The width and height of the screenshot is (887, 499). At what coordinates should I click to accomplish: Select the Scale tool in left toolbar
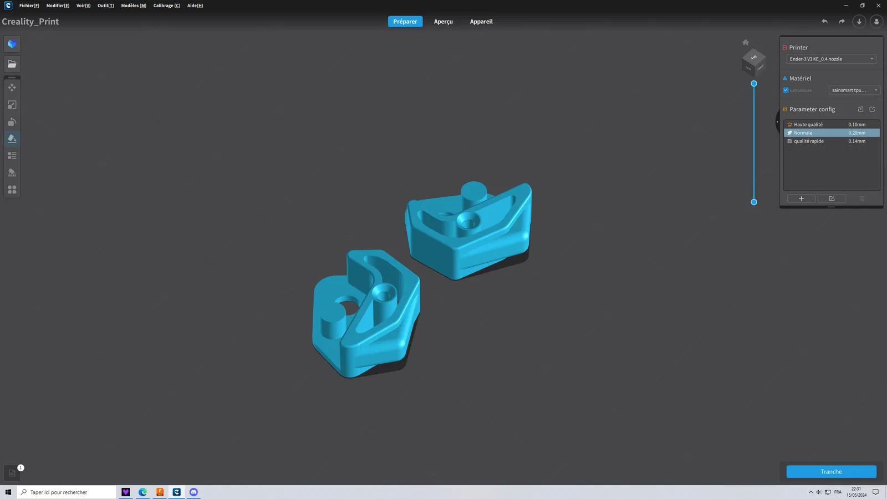[x=12, y=105]
